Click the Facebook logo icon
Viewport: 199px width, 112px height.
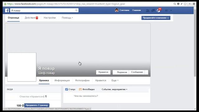(x=7, y=10)
